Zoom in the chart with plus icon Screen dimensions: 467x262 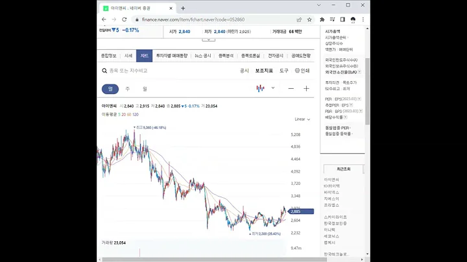(x=306, y=89)
